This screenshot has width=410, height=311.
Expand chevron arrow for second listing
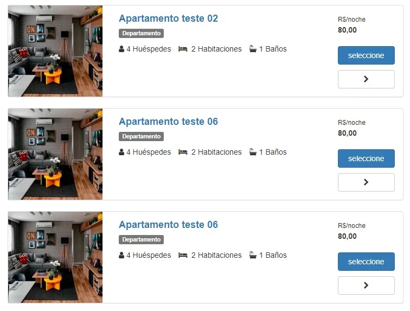tap(366, 182)
